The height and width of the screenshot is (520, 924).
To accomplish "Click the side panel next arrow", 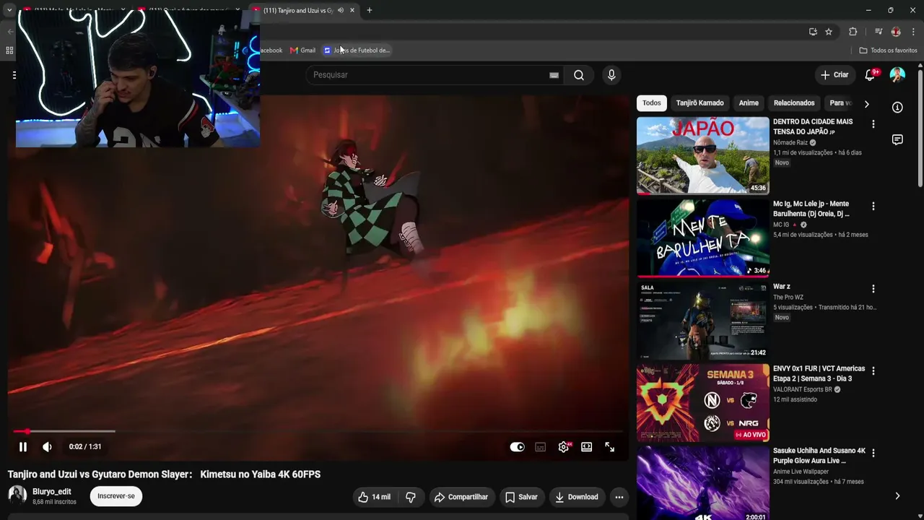I will [897, 496].
